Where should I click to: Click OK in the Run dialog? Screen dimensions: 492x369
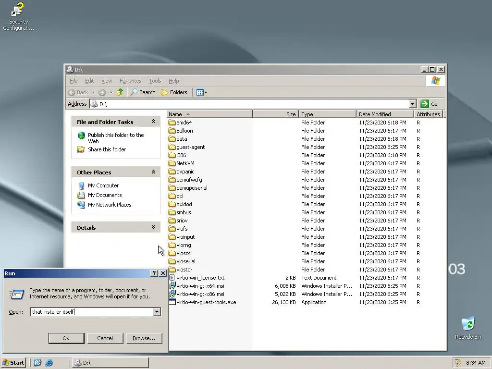(x=66, y=338)
